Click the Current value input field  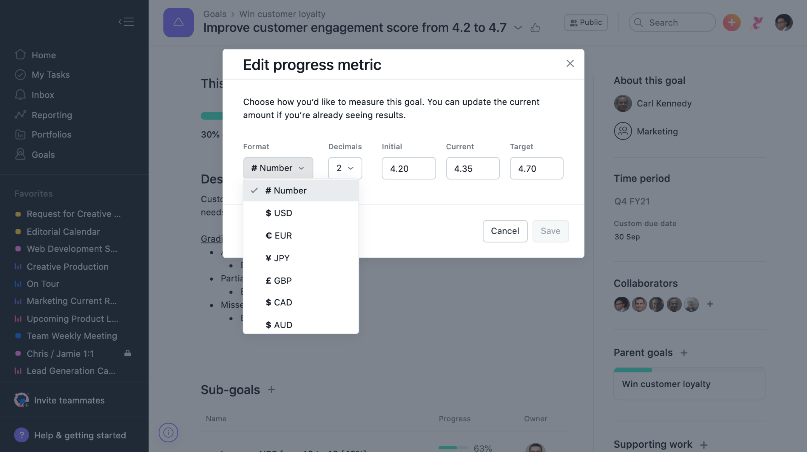473,168
